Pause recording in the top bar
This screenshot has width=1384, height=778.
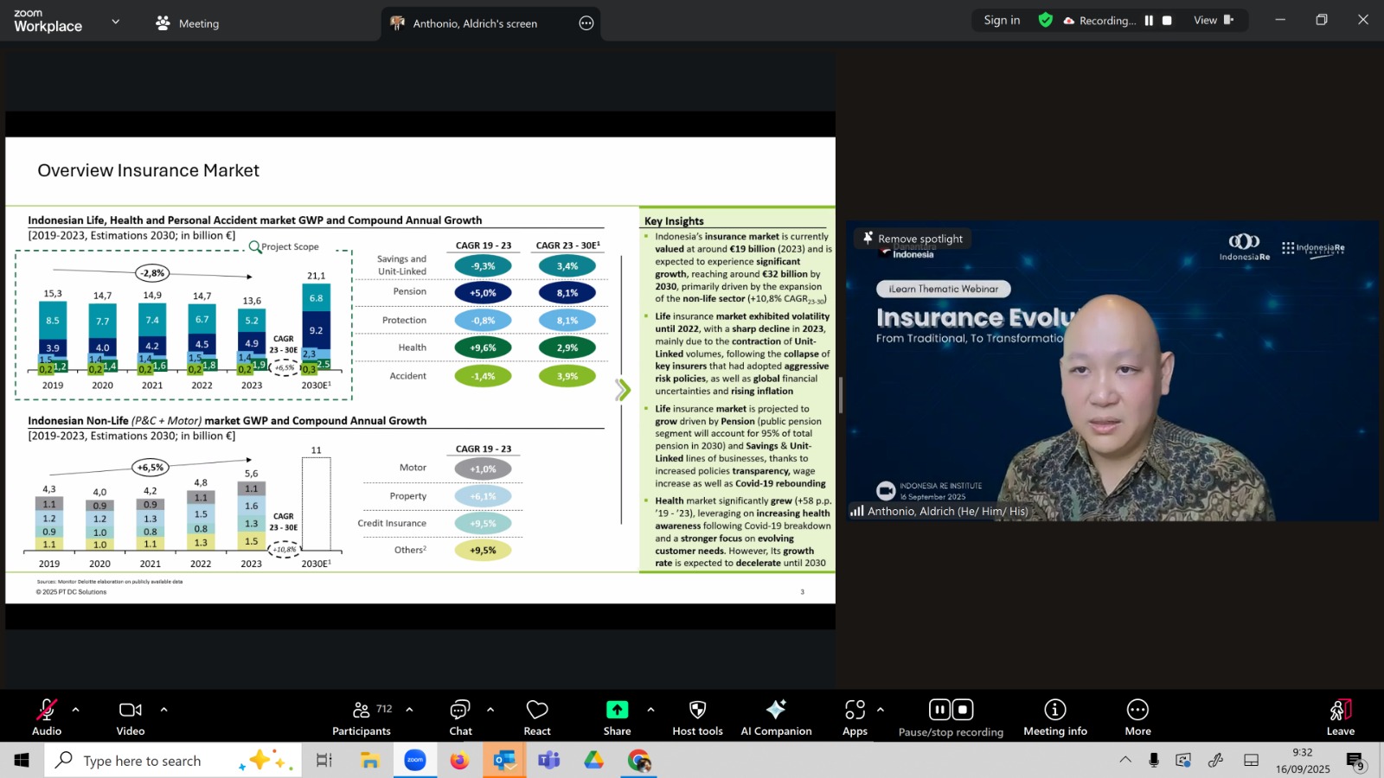[1149, 21]
